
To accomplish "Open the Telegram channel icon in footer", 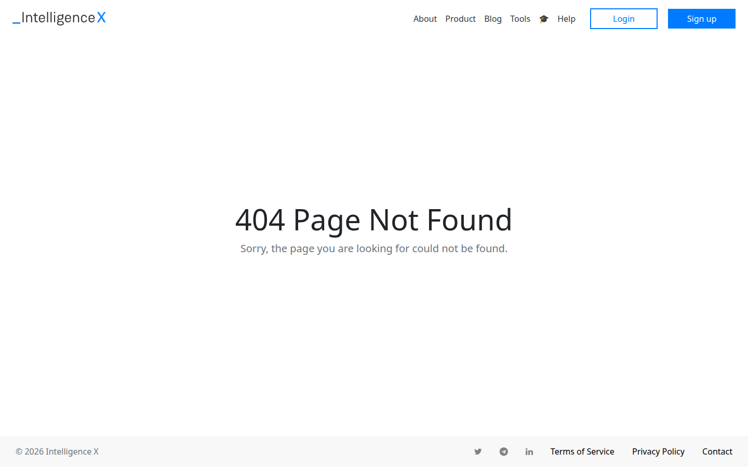I will click(504, 451).
